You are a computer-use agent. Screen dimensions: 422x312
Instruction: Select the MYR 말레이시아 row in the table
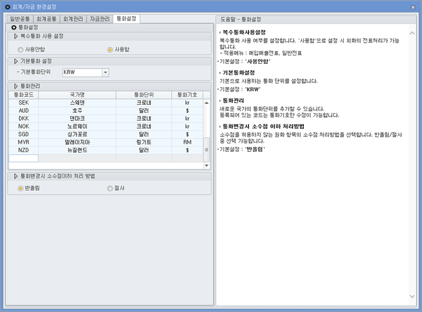79,141
